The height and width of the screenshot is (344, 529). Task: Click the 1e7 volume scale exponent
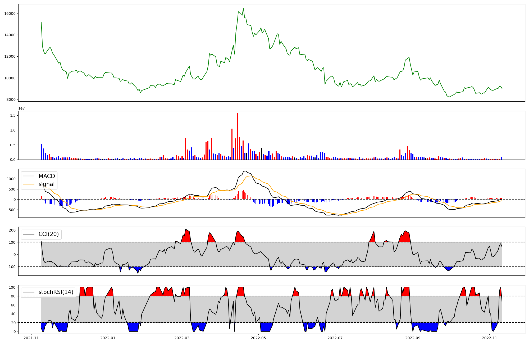[22, 108]
